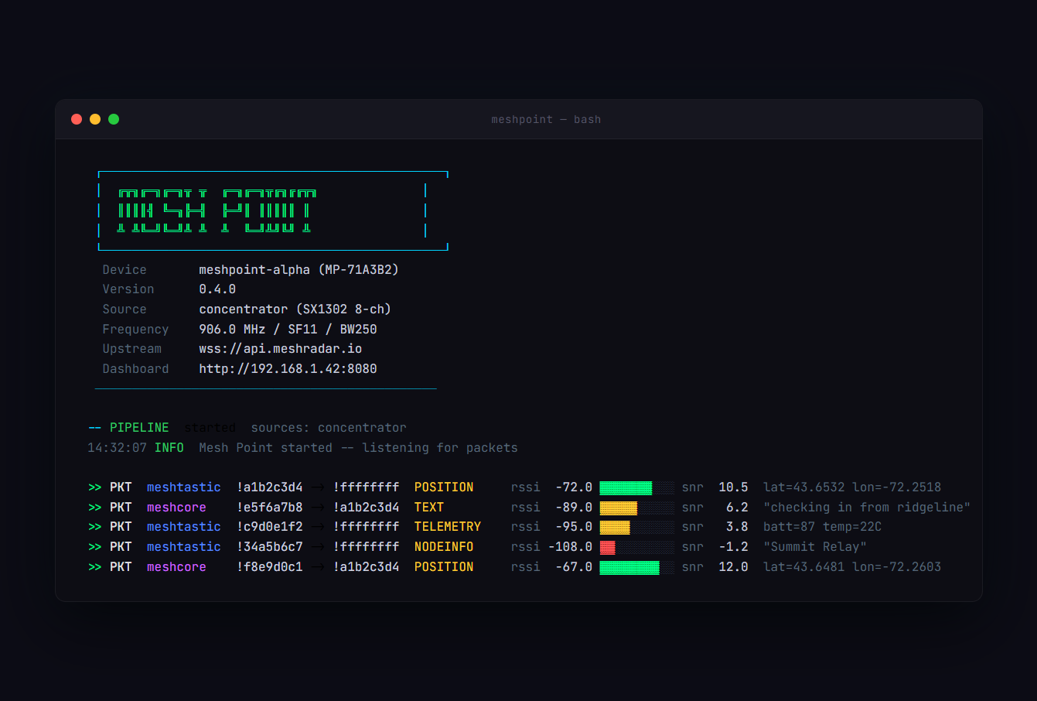Click the snr value "12.0"
The width and height of the screenshot is (1037, 701).
[733, 567]
